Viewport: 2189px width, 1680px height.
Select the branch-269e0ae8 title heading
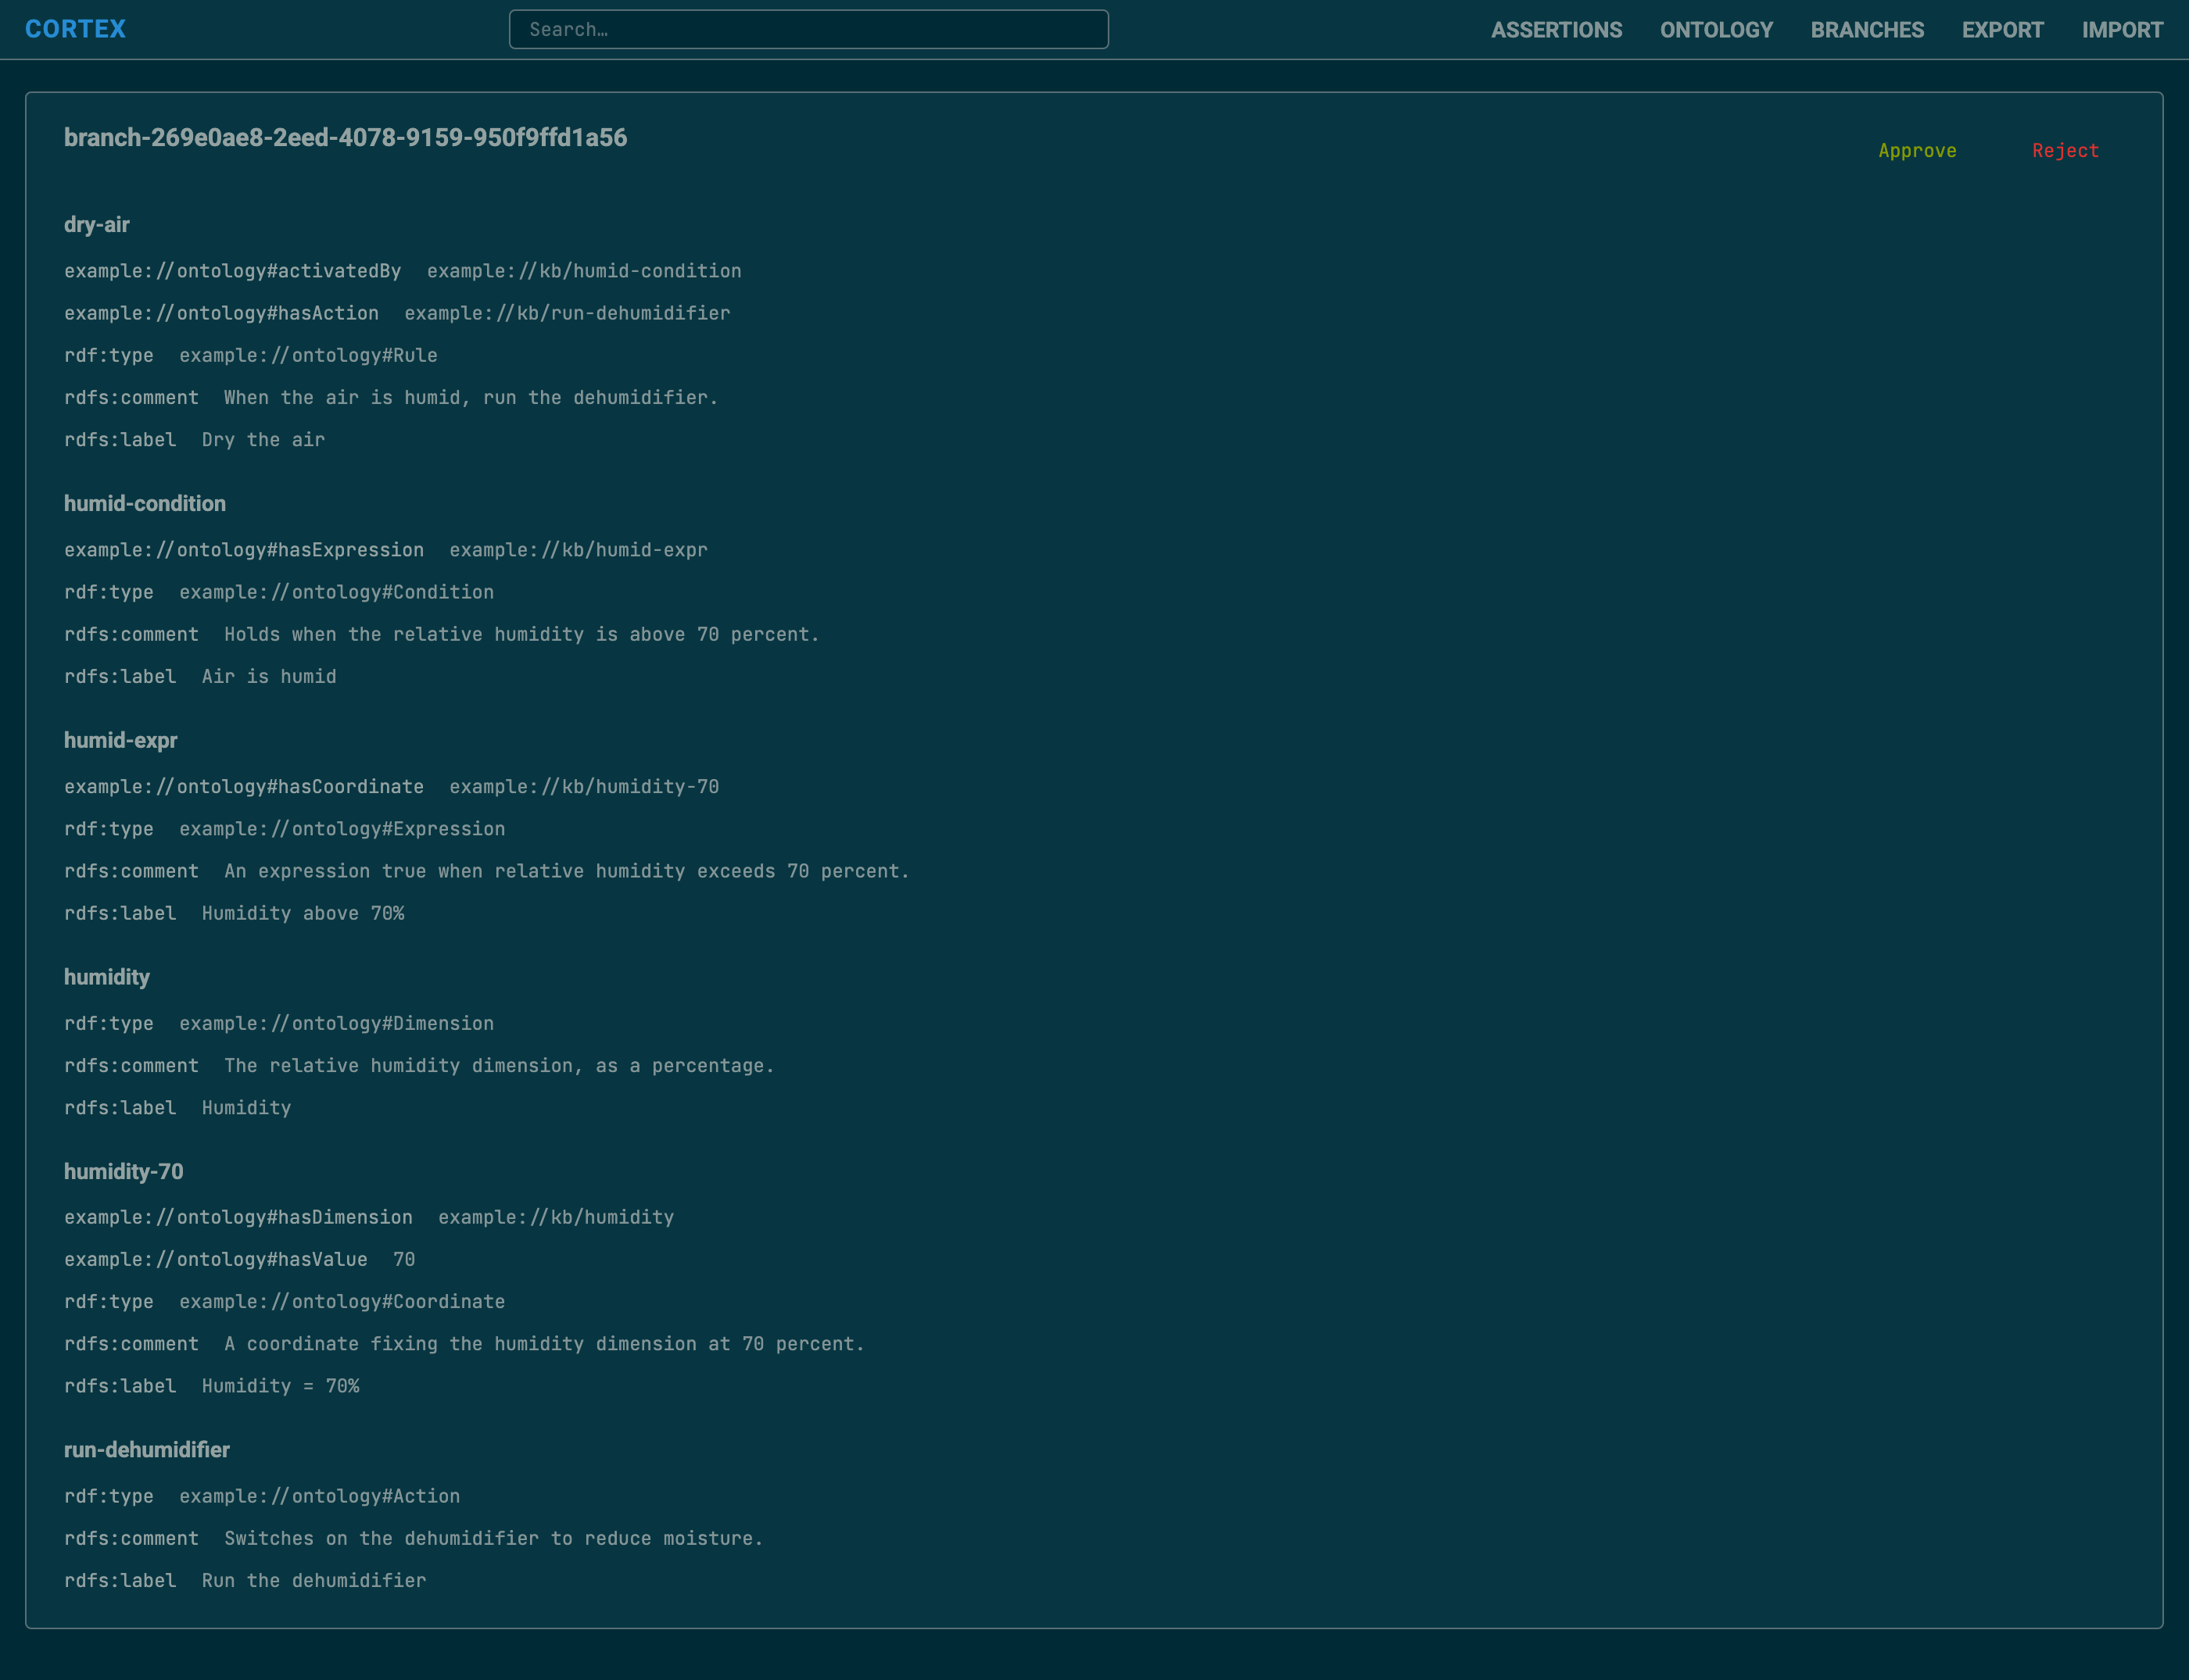click(345, 138)
